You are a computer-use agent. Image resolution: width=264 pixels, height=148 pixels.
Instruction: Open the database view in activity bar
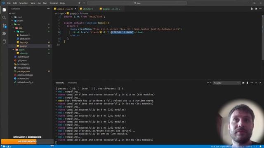click(x=4, y=42)
